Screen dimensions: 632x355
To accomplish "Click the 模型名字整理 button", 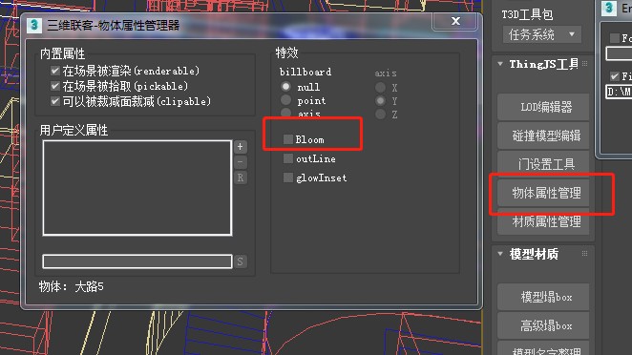I will point(543,349).
